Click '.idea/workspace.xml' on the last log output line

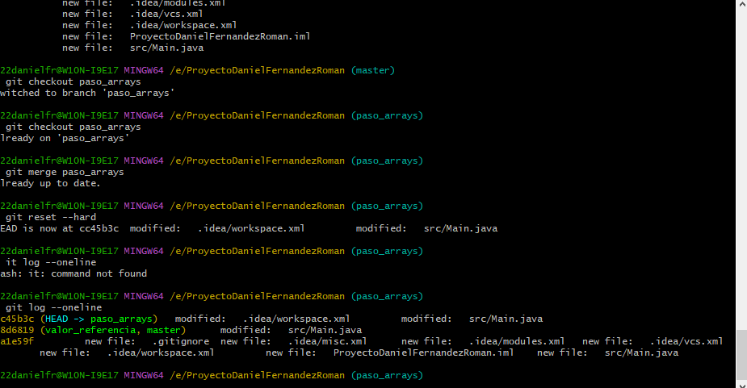point(161,353)
